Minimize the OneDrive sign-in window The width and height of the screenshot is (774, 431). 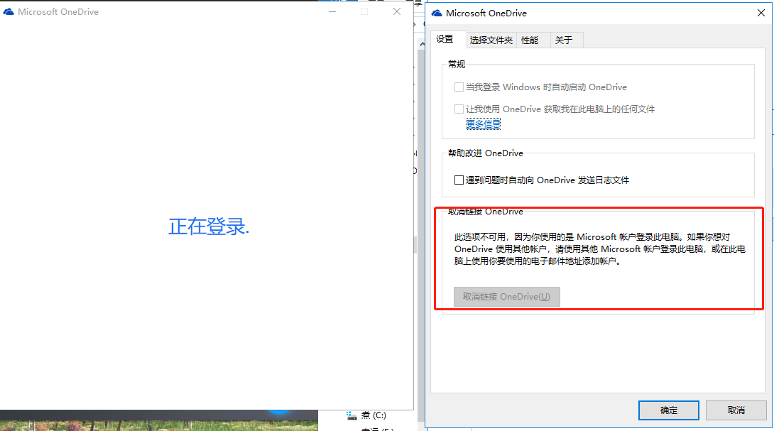332,12
